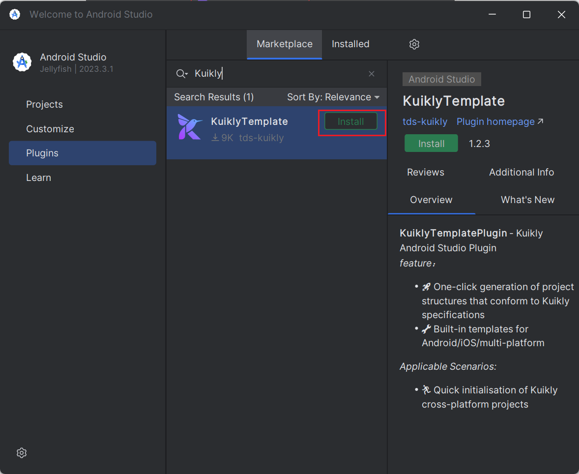Close the Welcome to Android Studio window

pyautogui.click(x=561, y=14)
